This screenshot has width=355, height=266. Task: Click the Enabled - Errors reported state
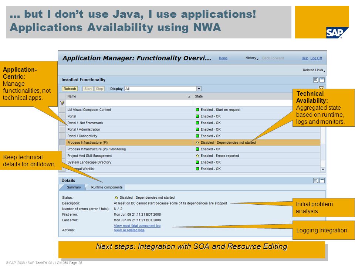click(220, 156)
